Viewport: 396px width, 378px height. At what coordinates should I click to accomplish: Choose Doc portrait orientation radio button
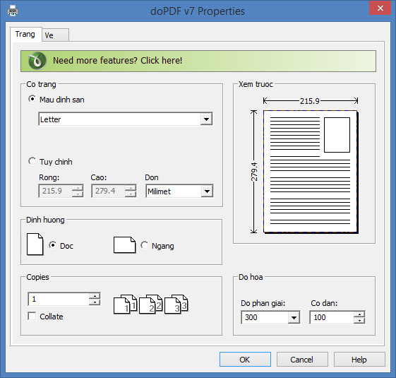coord(52,245)
